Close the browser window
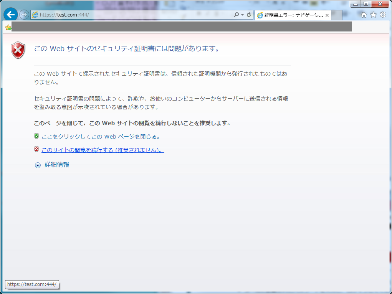Viewport: 392px width, 294px height. click(380, 4)
